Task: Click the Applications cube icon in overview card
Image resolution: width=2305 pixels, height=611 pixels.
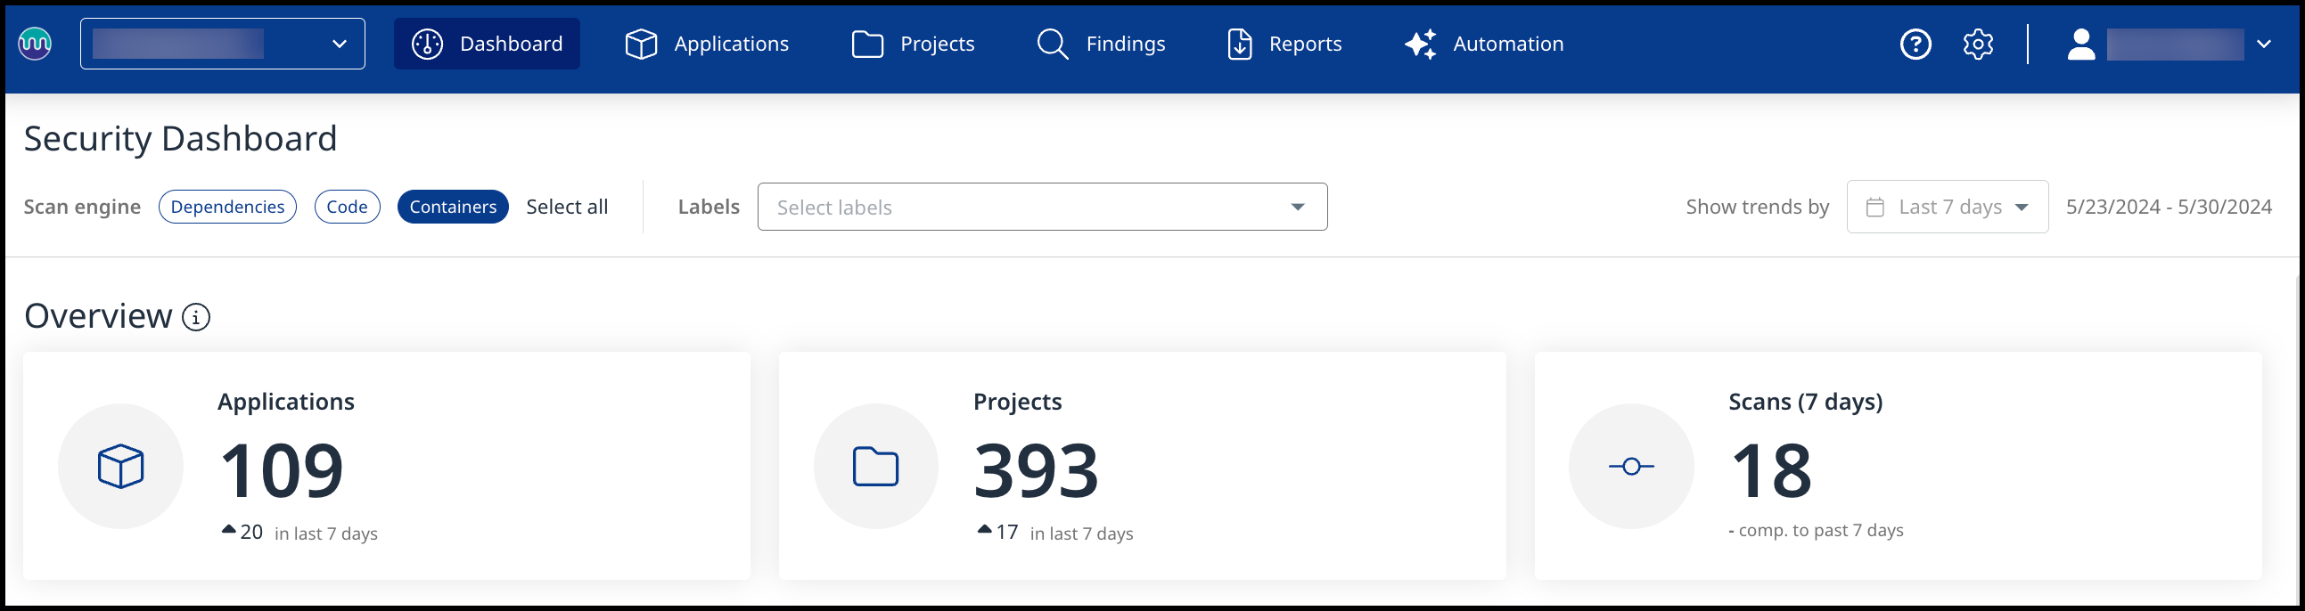Action: click(121, 466)
